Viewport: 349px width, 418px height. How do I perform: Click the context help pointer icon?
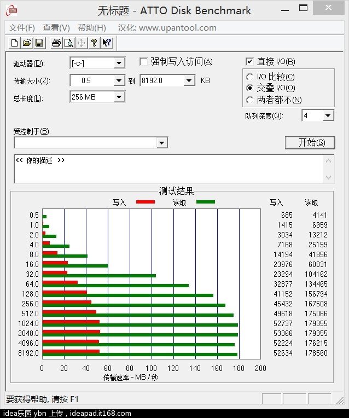[107, 43]
